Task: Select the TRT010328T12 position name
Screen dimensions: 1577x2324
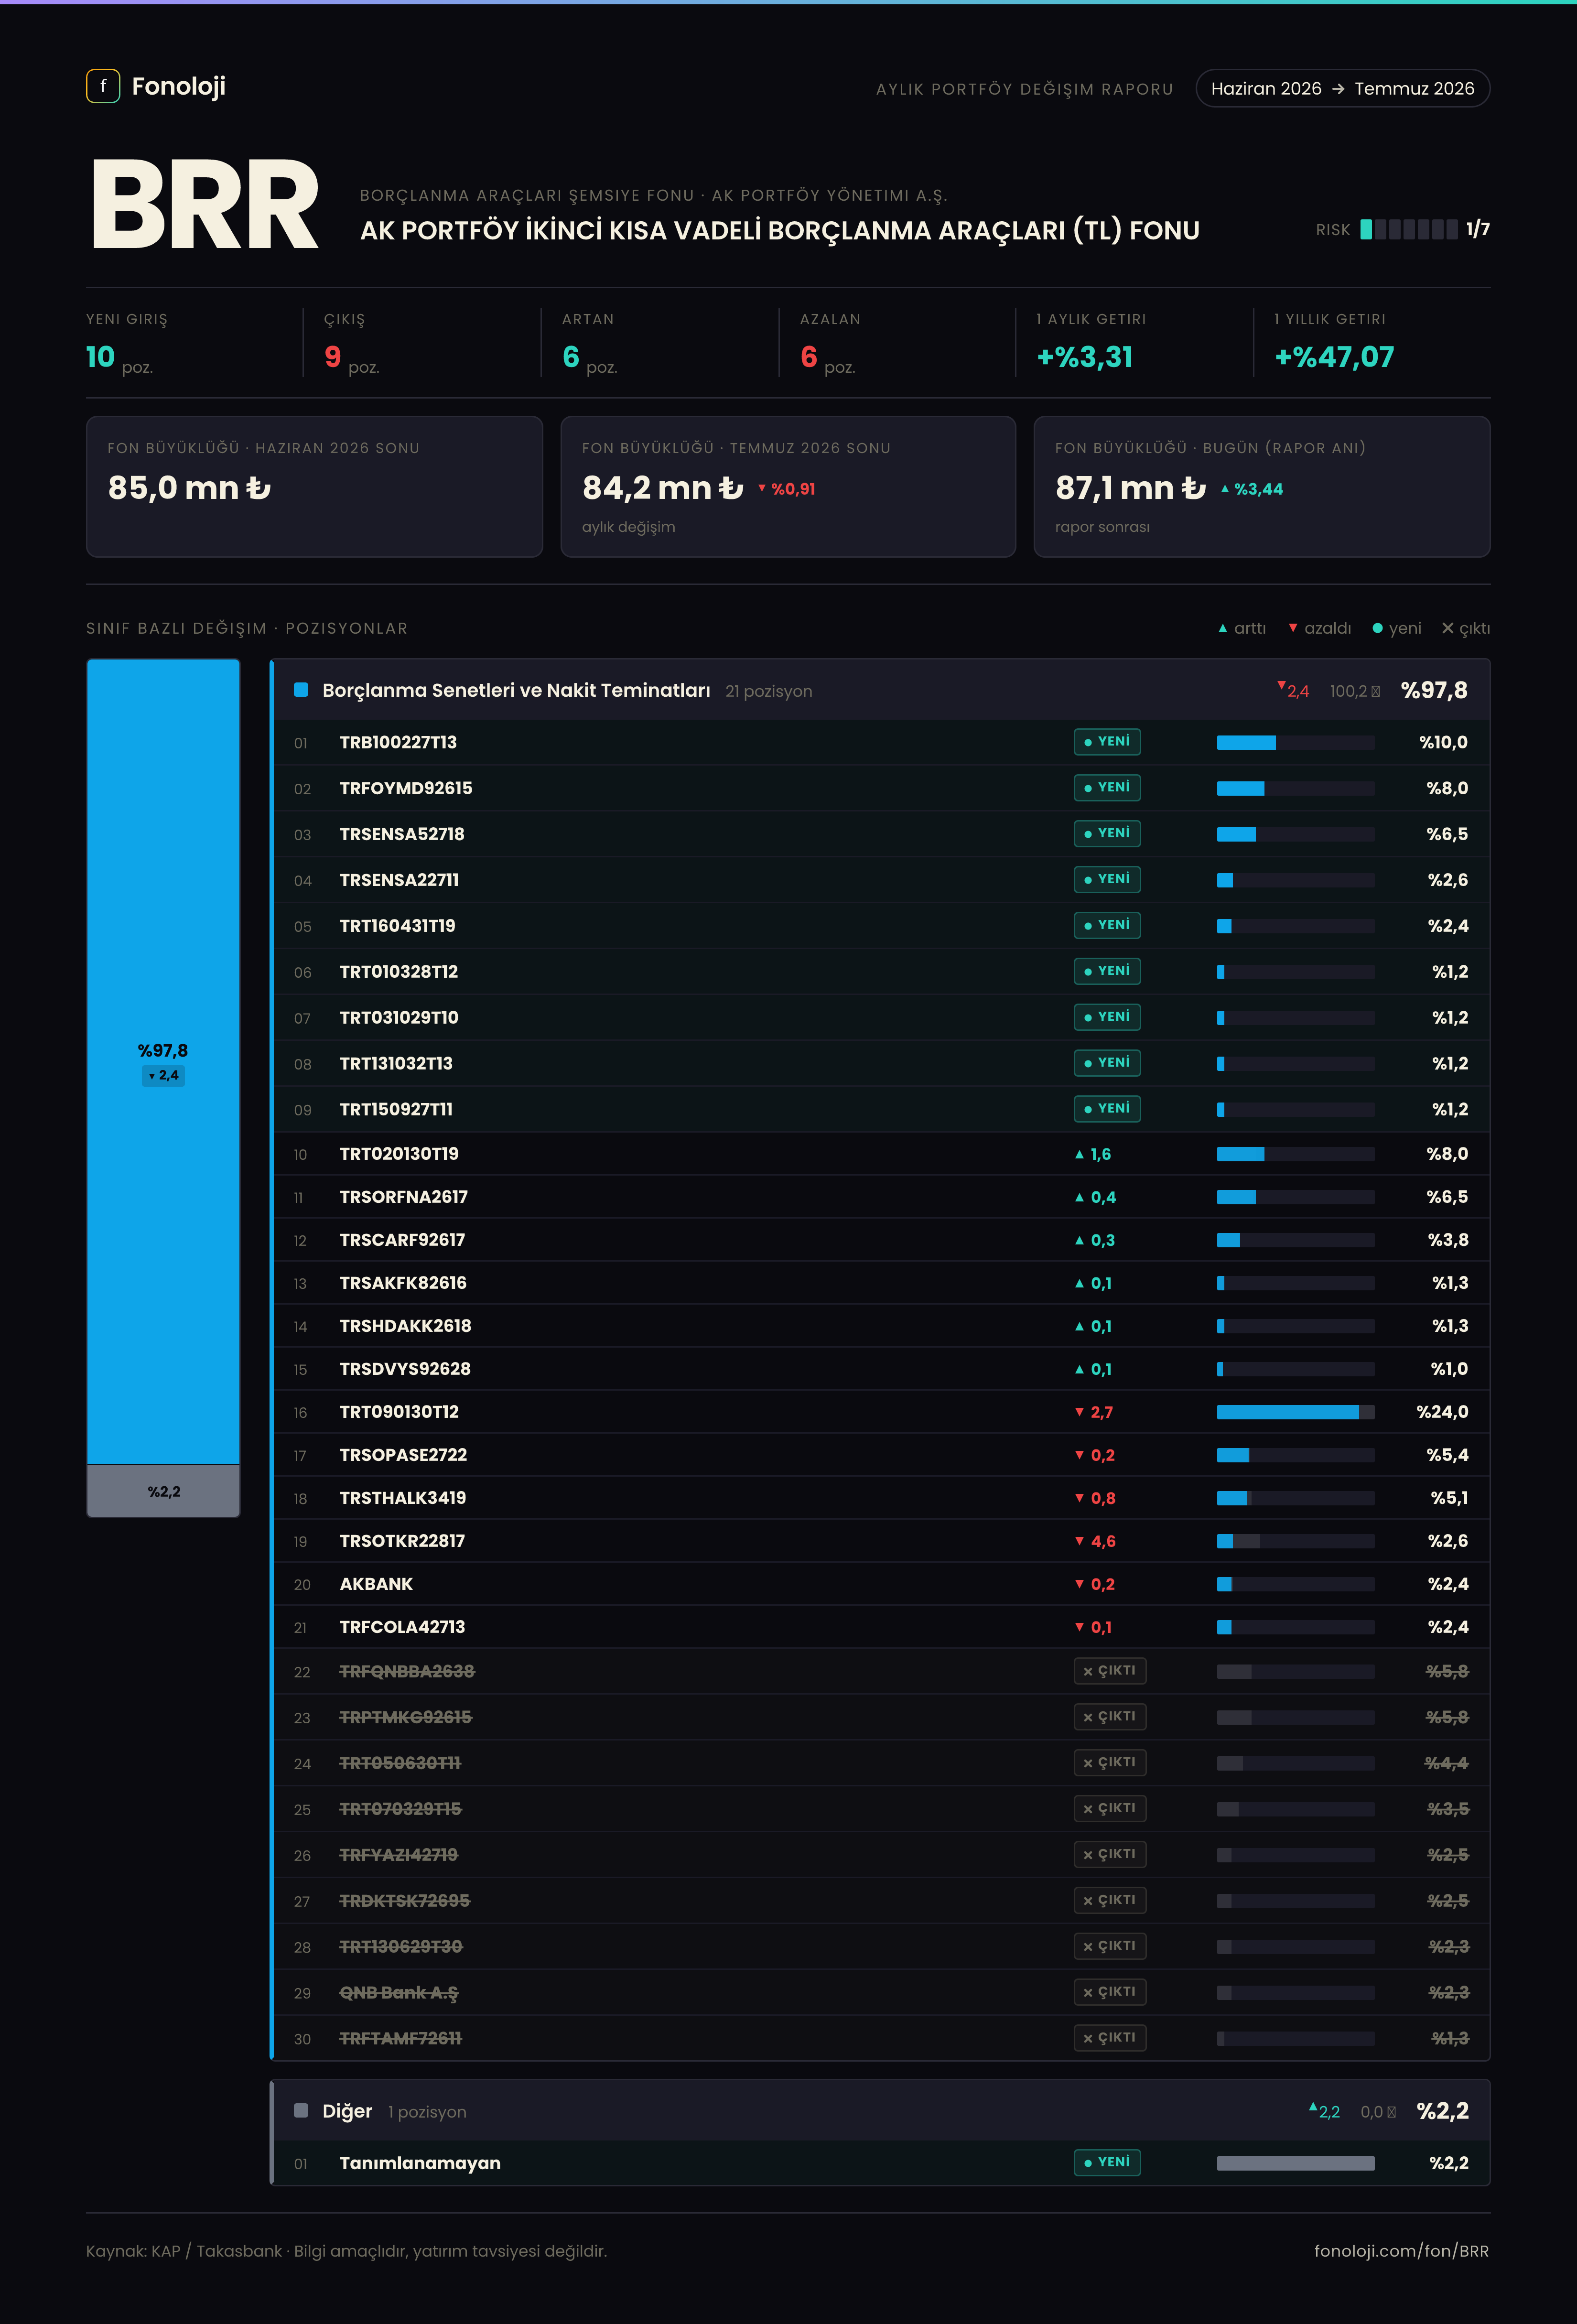Action: pyautogui.click(x=399, y=972)
